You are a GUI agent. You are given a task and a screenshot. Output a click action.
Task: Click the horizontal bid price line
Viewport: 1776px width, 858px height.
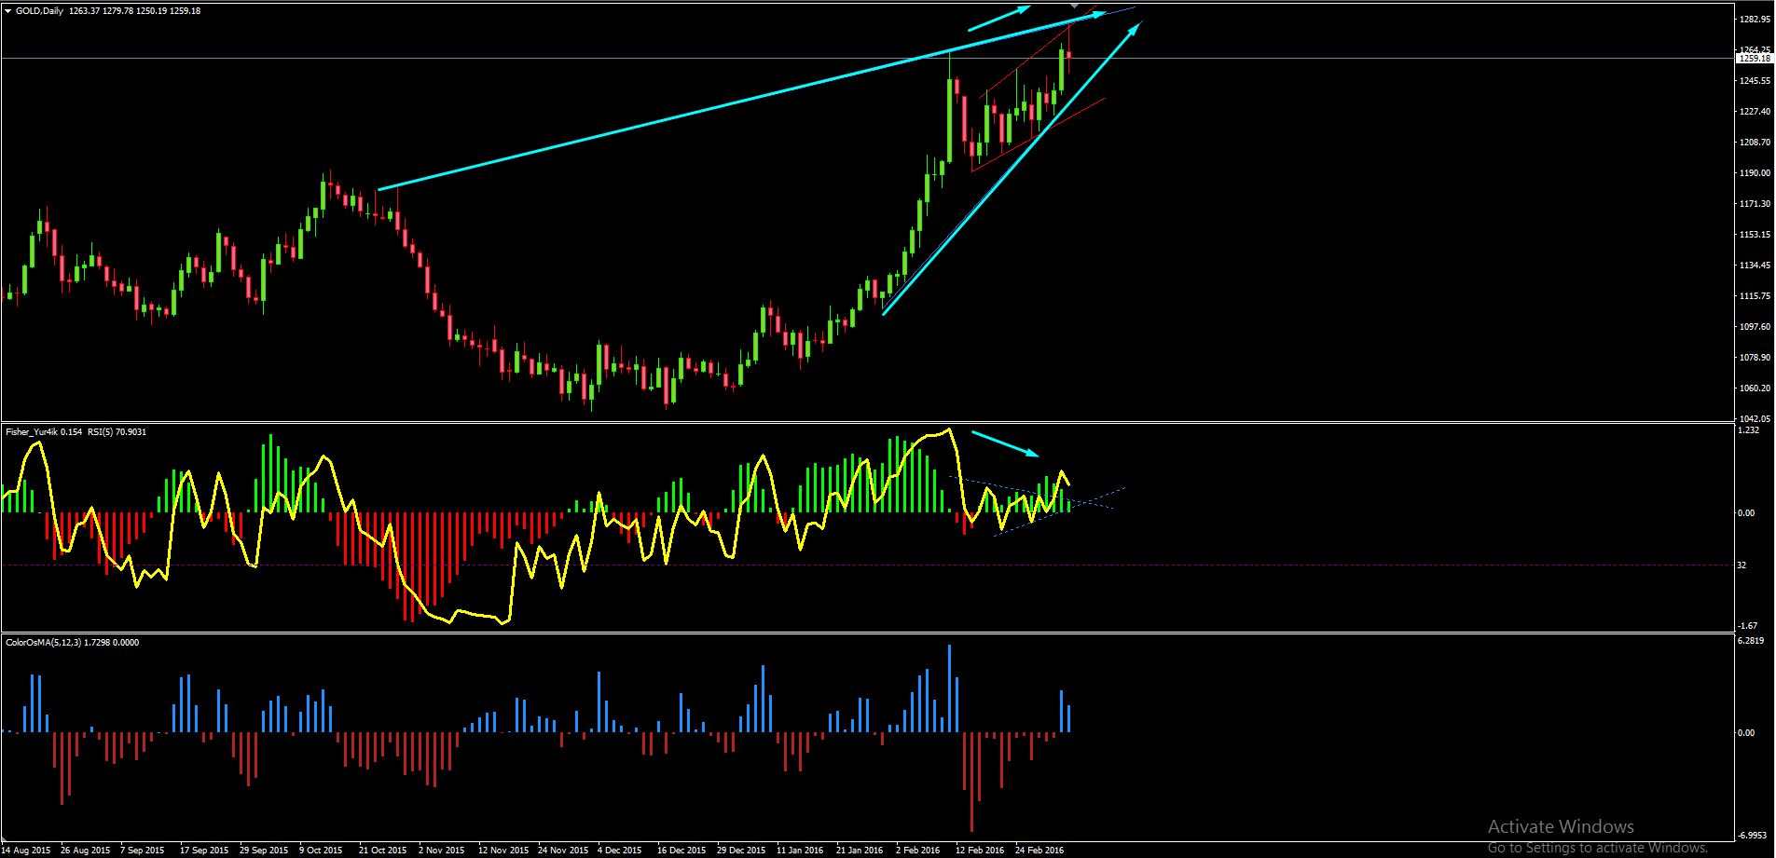(x=867, y=59)
